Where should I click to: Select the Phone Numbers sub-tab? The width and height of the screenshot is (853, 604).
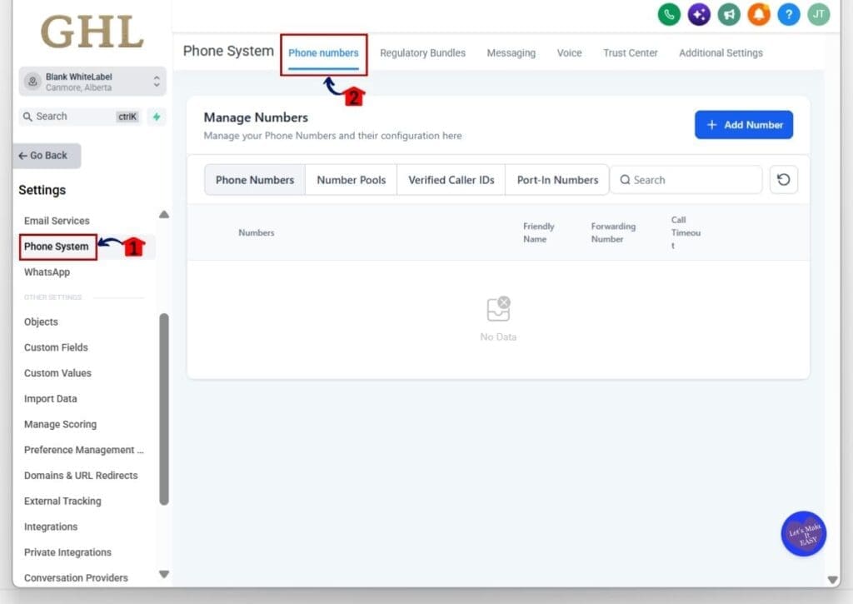255,180
